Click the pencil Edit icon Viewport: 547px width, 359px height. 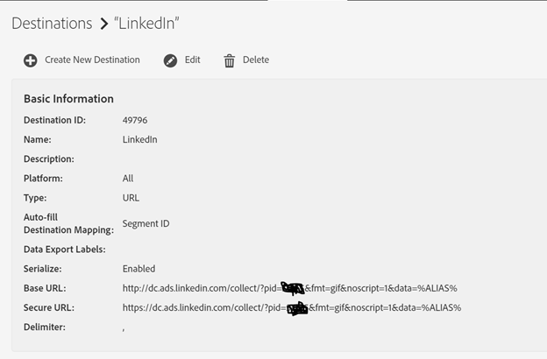tap(171, 60)
